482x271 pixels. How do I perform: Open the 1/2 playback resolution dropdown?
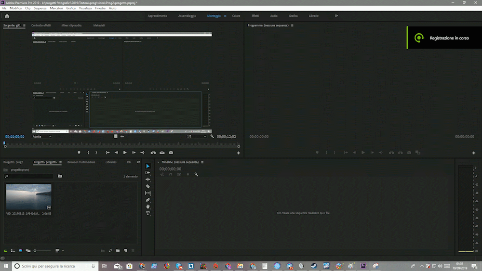[197, 136]
